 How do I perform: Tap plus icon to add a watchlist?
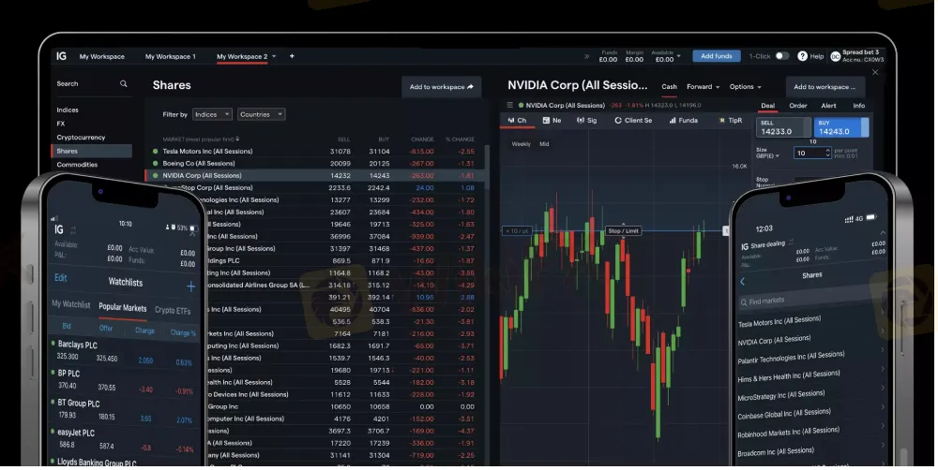191,286
